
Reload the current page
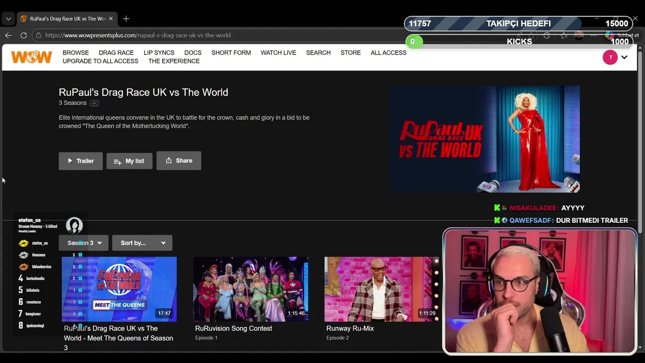pyautogui.click(x=24, y=35)
